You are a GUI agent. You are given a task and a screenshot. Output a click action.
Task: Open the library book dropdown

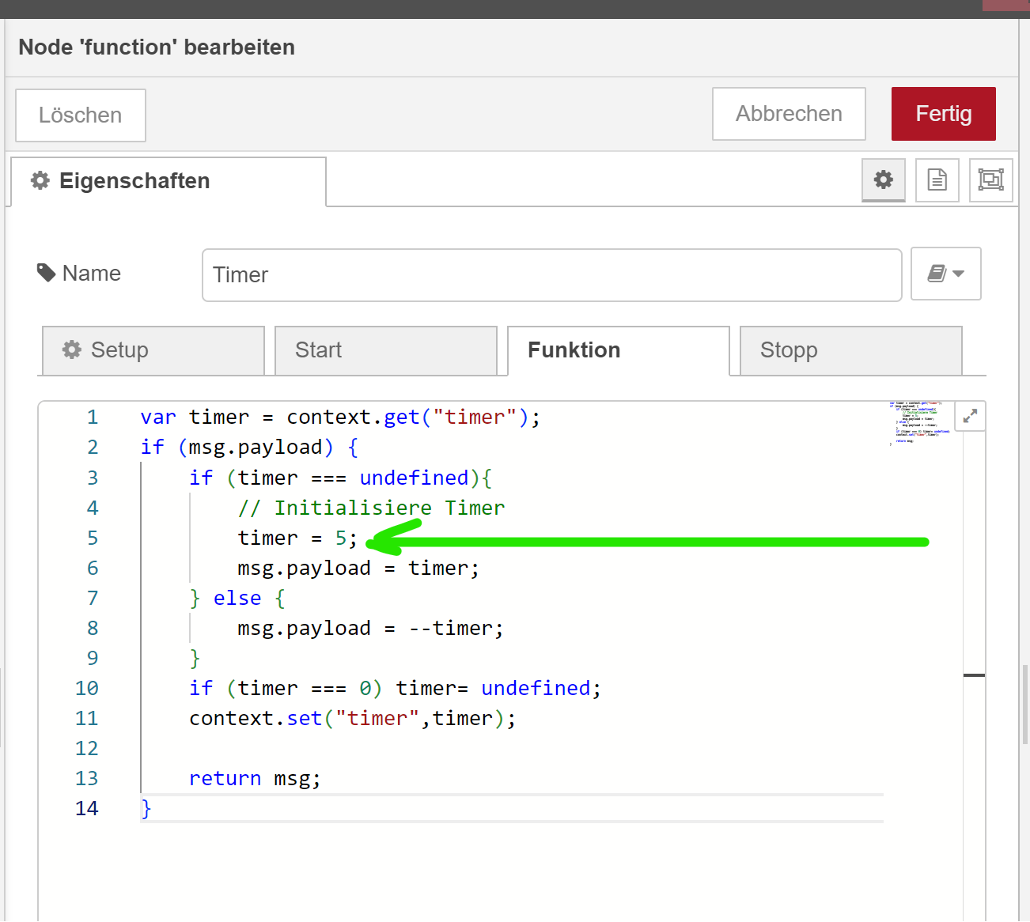pos(946,274)
